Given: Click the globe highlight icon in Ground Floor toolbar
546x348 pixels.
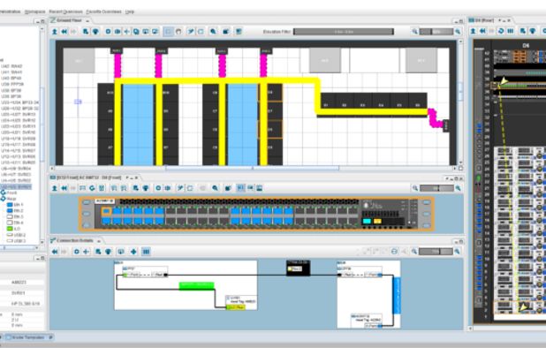Looking at the screenshot, I should (95, 32).
